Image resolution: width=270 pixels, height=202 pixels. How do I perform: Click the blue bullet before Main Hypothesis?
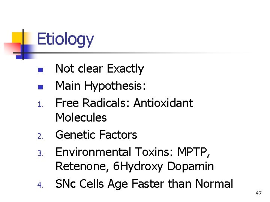40,87
